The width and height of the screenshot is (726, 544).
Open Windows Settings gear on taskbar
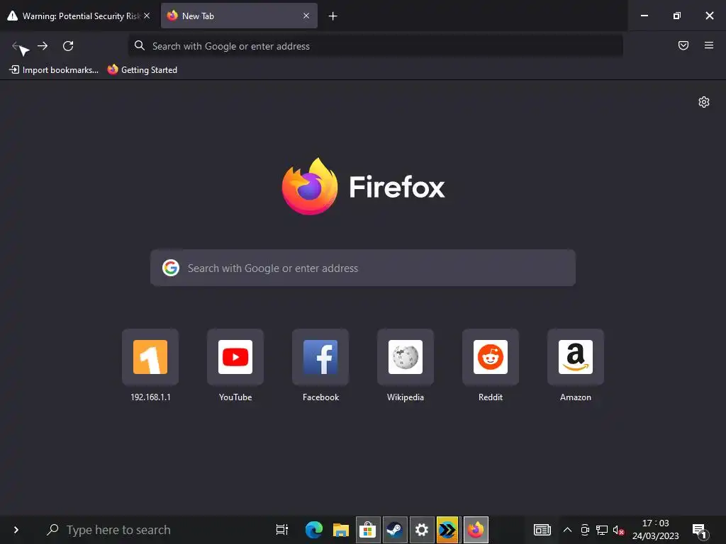(421, 530)
